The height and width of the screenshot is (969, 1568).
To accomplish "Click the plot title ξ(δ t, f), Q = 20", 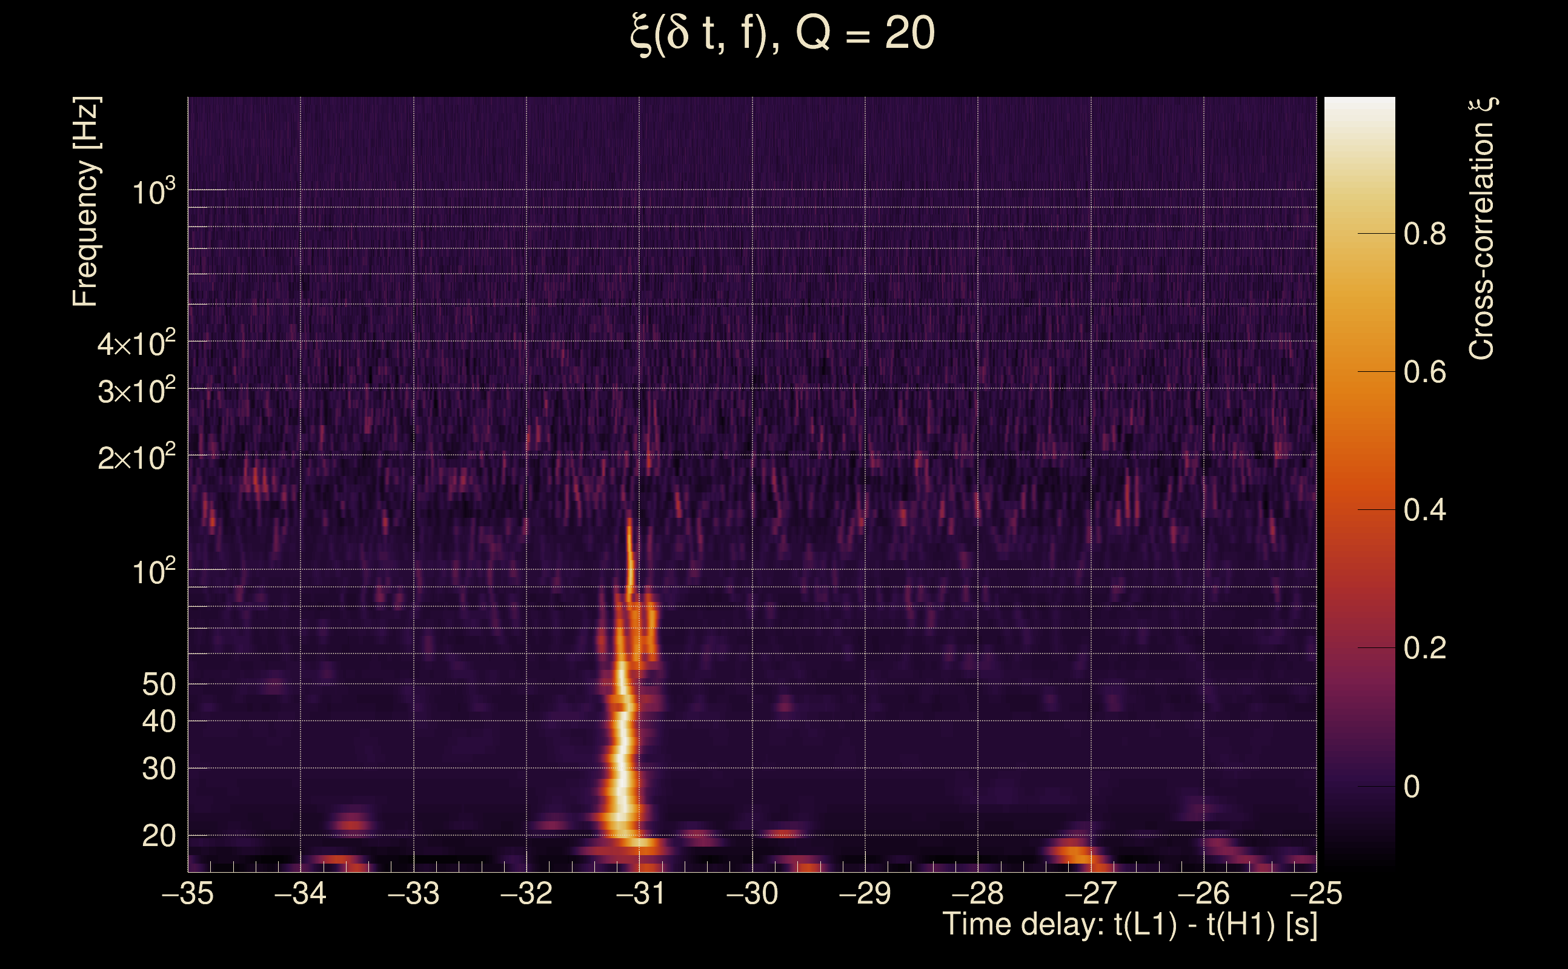I will point(783,35).
